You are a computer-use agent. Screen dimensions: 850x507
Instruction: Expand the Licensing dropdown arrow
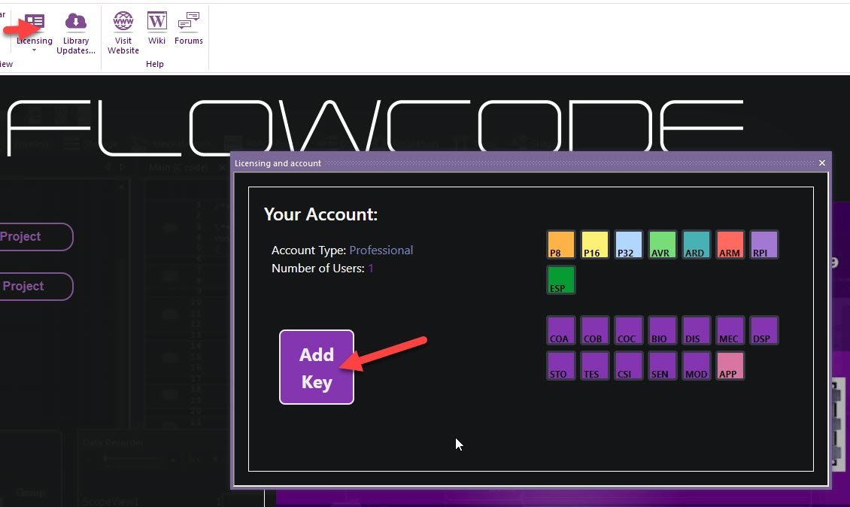[35, 50]
